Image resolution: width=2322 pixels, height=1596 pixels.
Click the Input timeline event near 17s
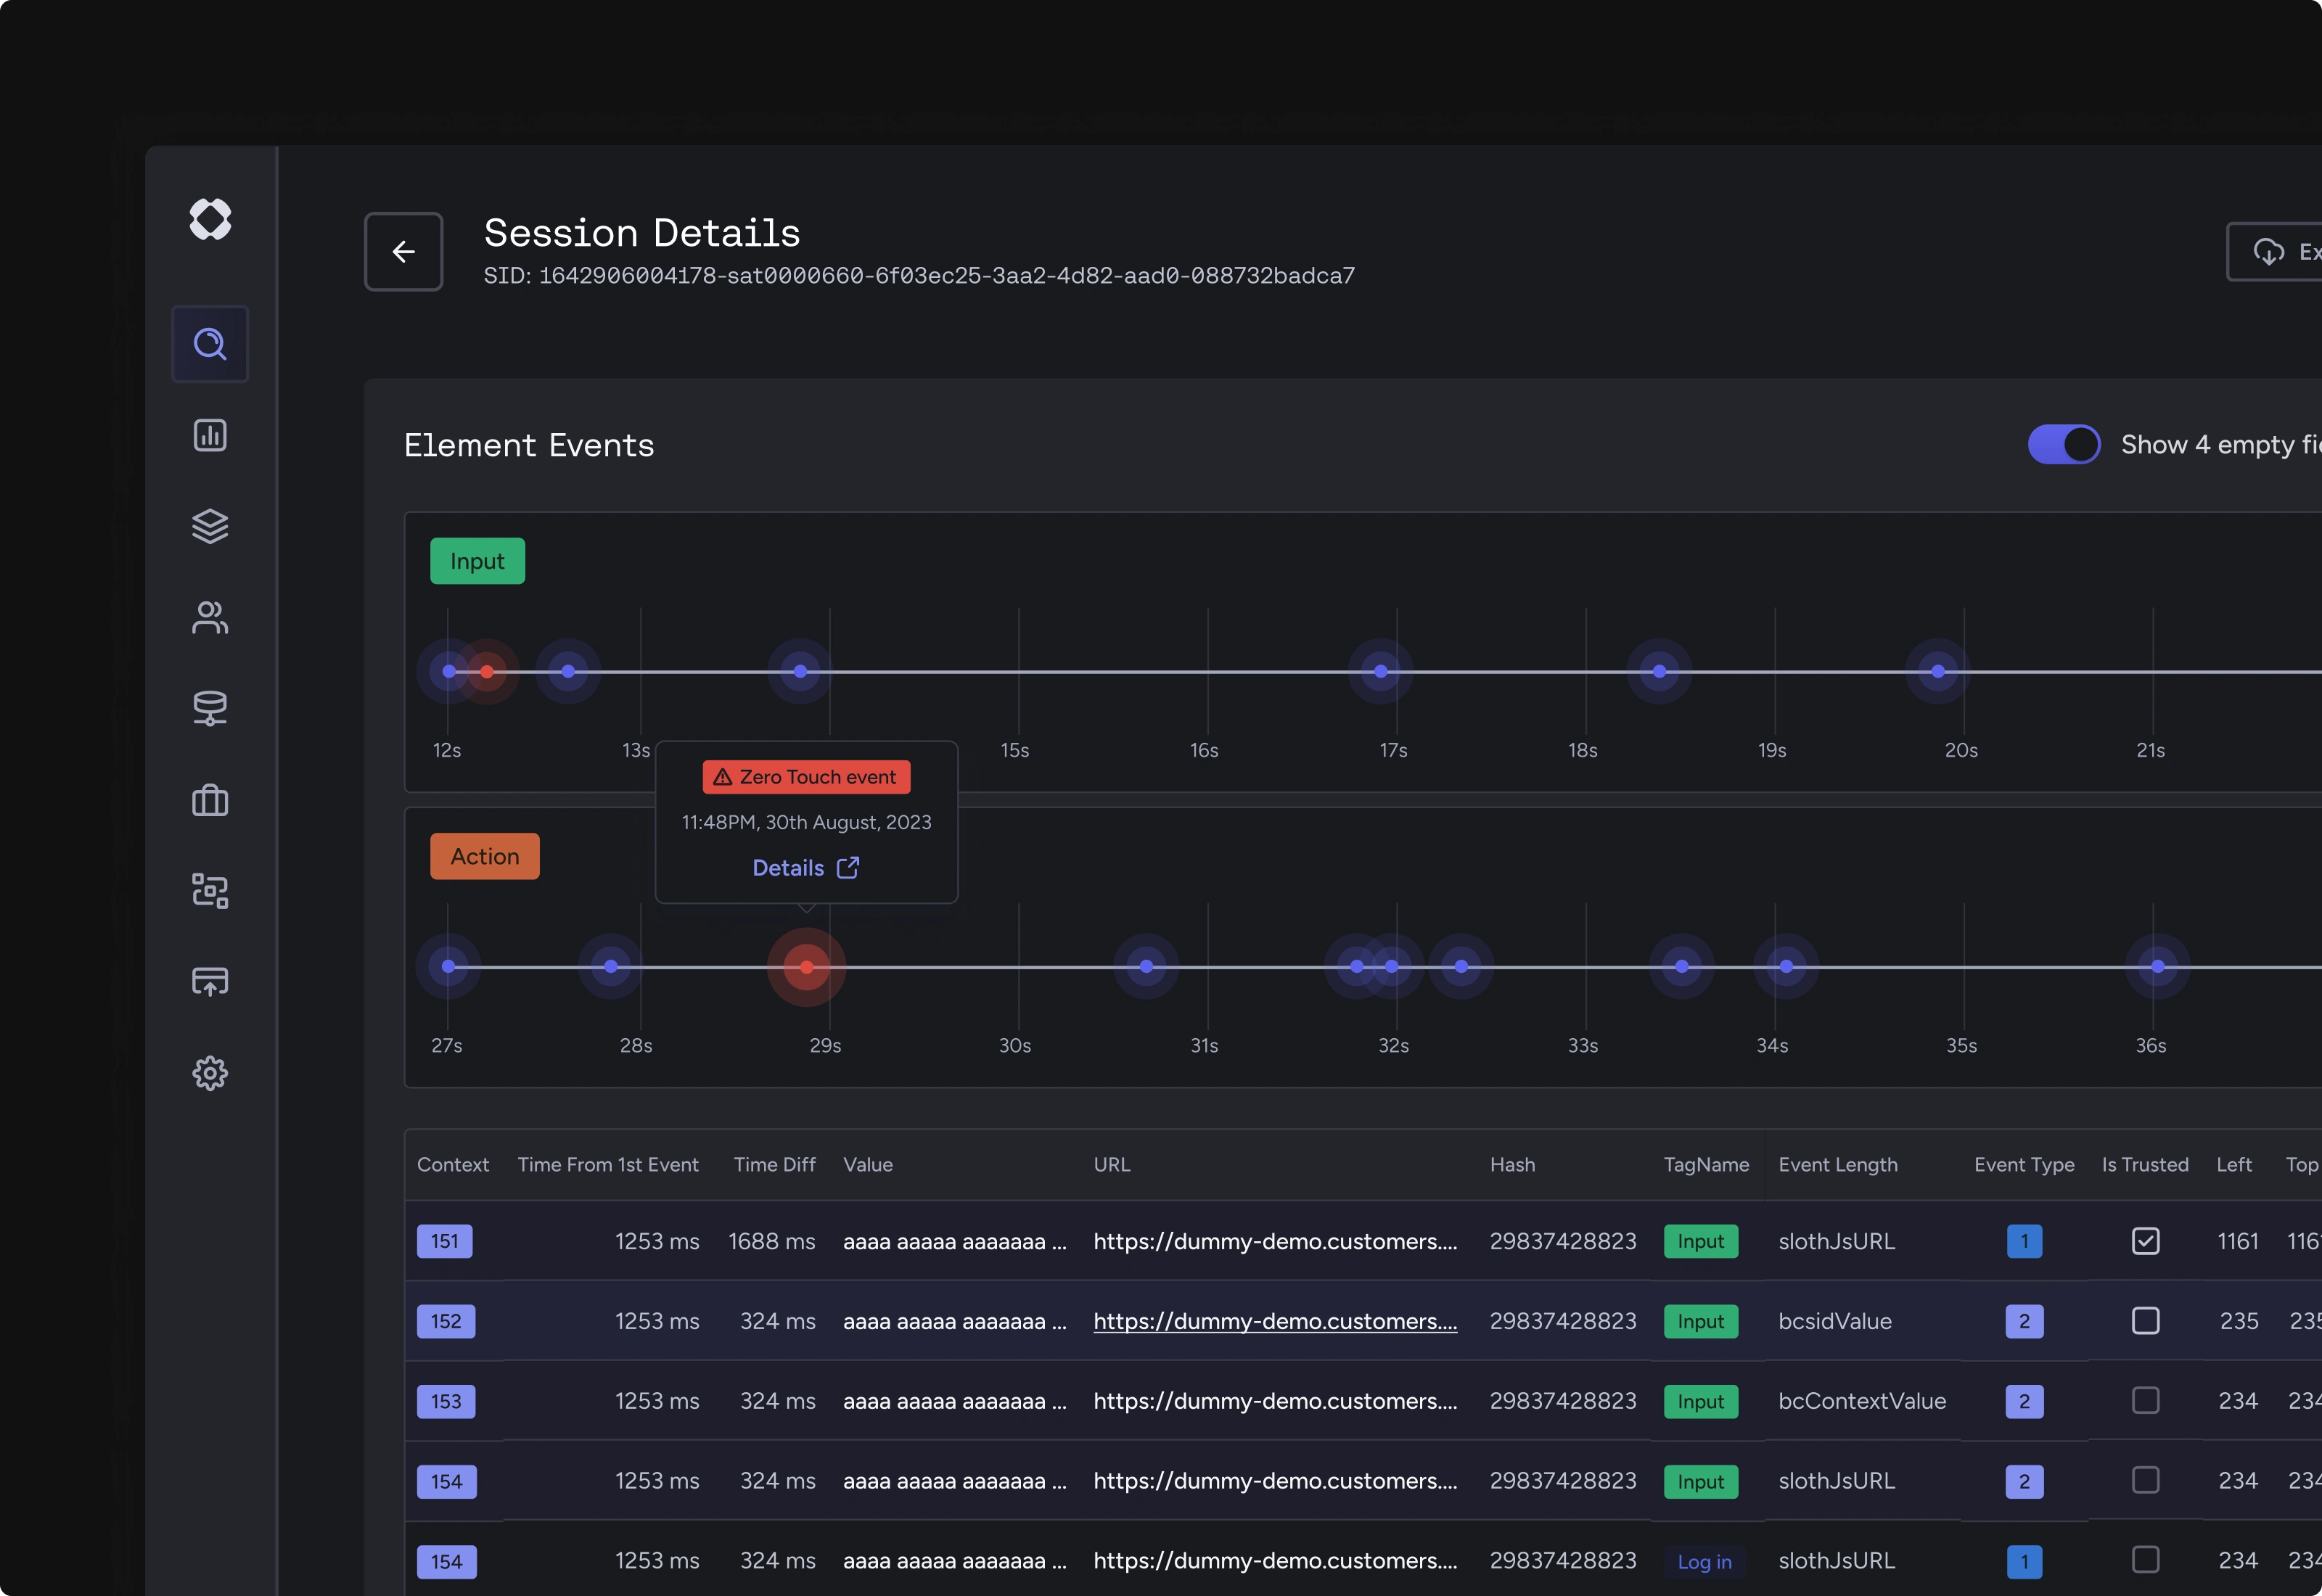pos(1381,671)
